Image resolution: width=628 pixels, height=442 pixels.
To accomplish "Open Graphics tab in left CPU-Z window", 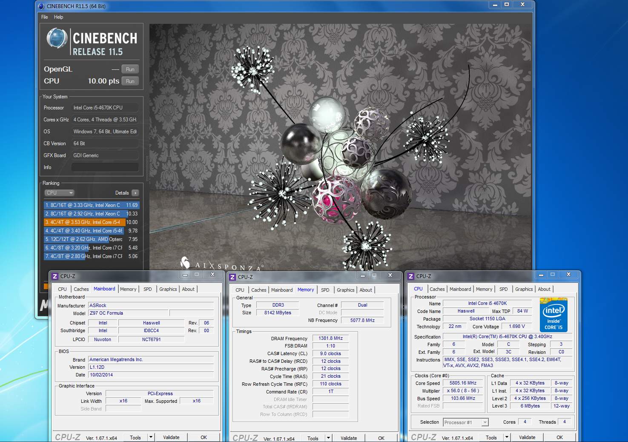I will [x=168, y=289].
